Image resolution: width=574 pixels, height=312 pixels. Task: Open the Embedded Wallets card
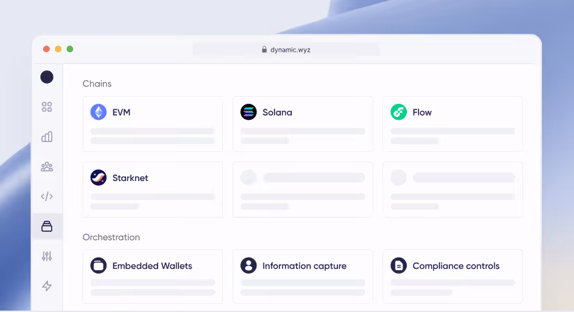point(153,276)
